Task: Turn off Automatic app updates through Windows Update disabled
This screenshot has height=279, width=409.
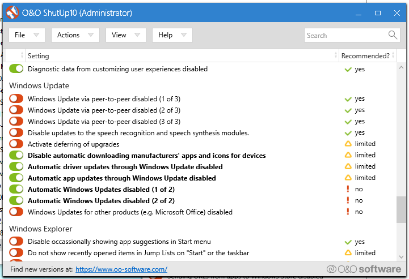Action: click(x=16, y=178)
